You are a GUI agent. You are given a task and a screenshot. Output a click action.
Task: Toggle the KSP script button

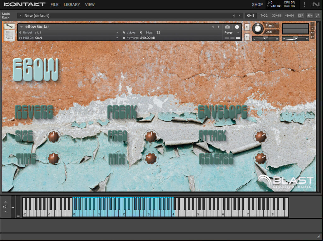[x=301, y=15]
